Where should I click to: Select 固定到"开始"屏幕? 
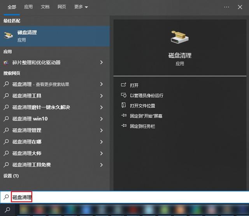[146, 116]
